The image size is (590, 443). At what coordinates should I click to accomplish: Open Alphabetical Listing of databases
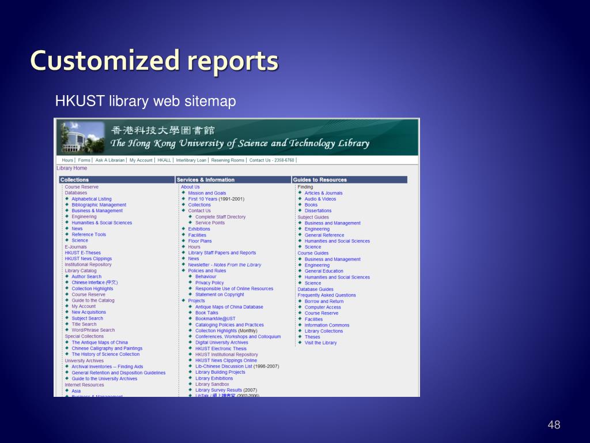click(x=92, y=199)
